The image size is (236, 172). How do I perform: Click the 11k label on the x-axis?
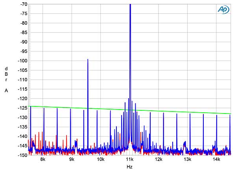(x=130, y=160)
